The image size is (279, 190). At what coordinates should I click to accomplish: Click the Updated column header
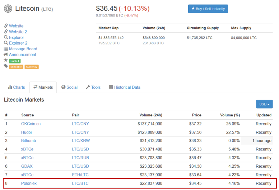tap(264, 115)
